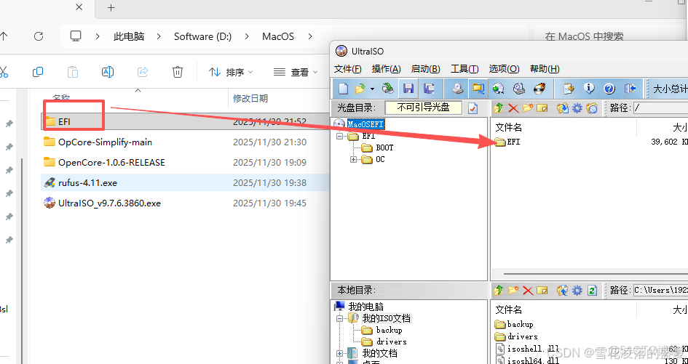This screenshot has width=688, height=364.
Task: Open the 操作(A) menu
Action: click(x=386, y=69)
